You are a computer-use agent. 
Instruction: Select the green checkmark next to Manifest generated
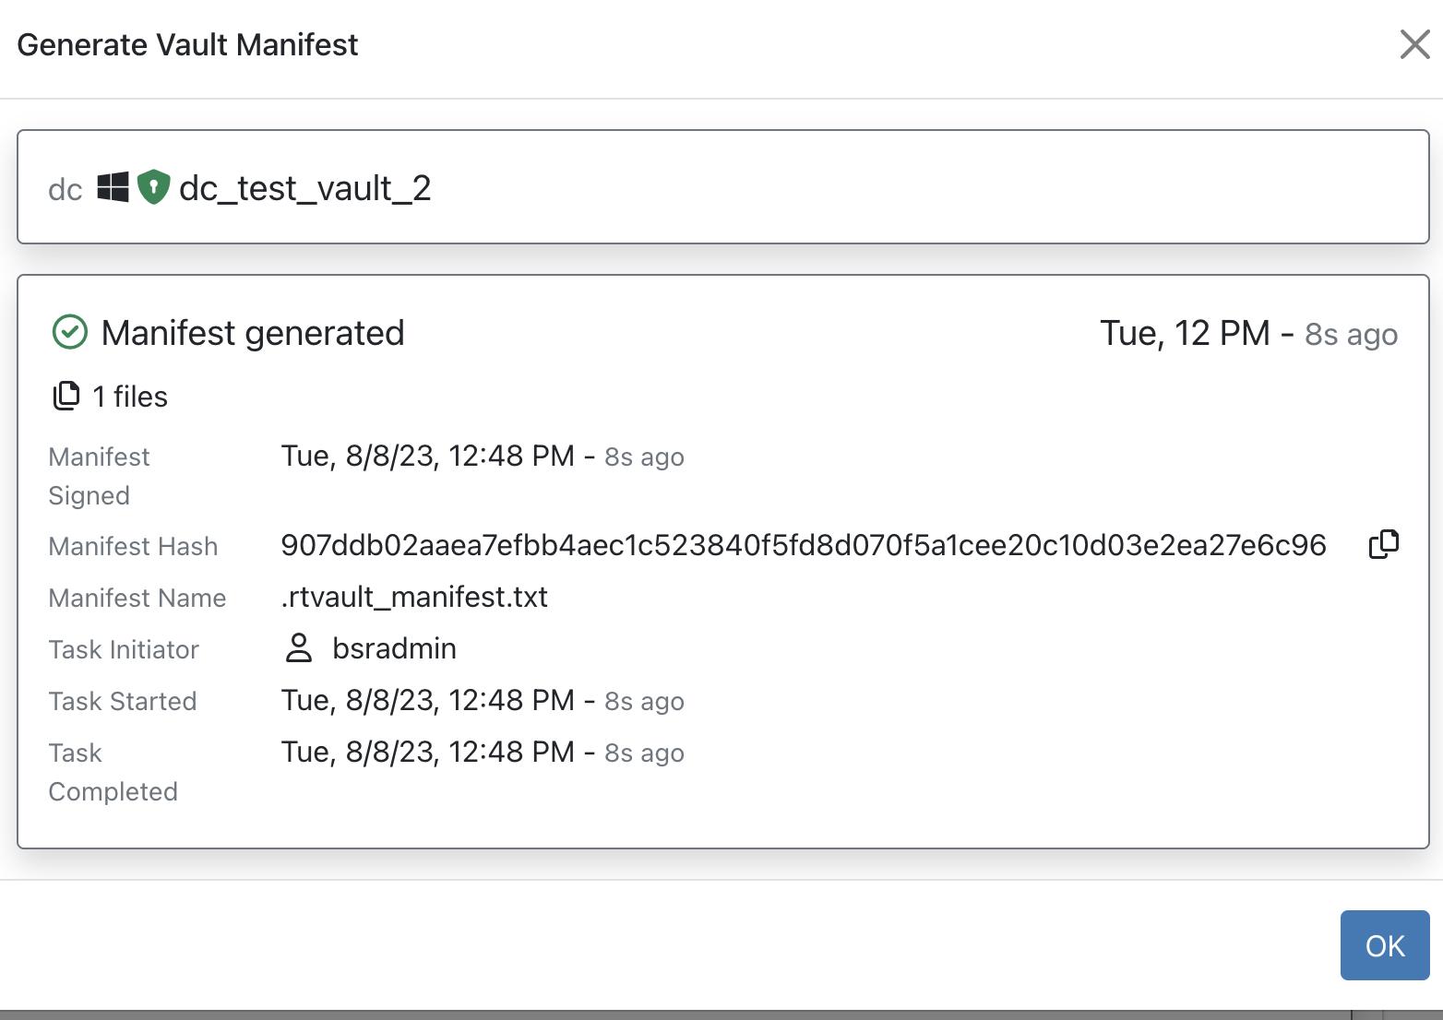[x=69, y=330]
